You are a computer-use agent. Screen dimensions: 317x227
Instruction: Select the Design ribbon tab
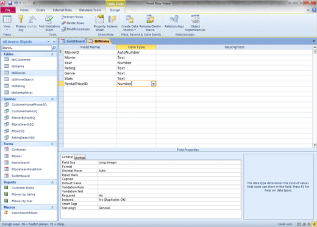(x=115, y=10)
